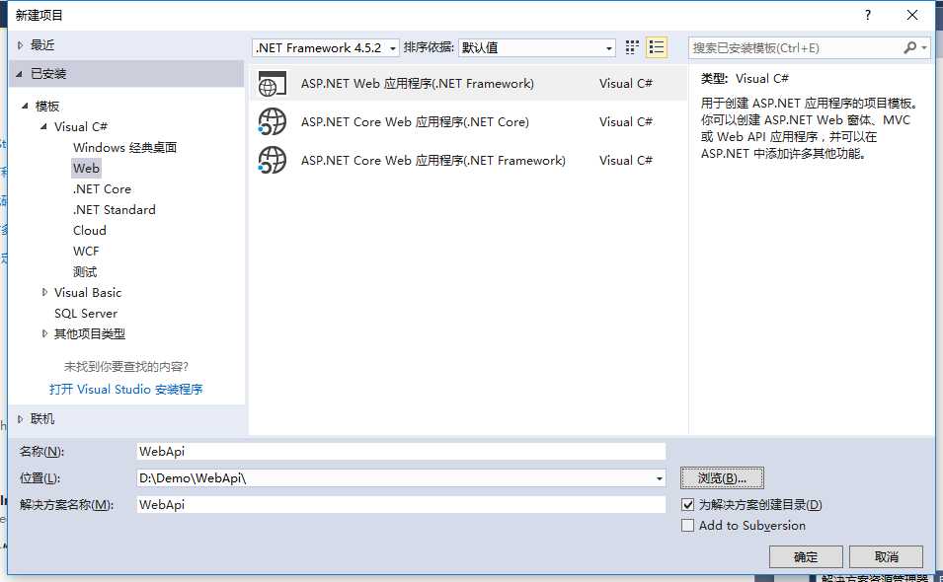Image resolution: width=943 pixels, height=582 pixels.
Task: Select ASP.NET Core Web 应用程序(.NET Core) template name
Action: pyautogui.click(x=415, y=122)
